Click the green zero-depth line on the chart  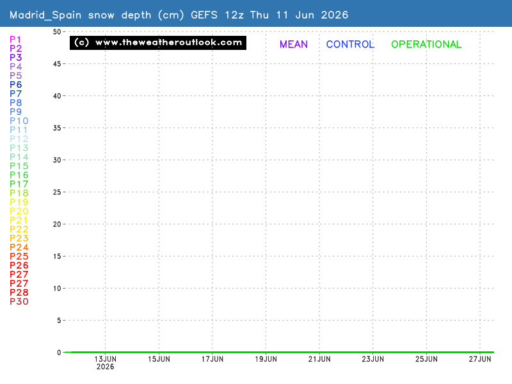279,353
